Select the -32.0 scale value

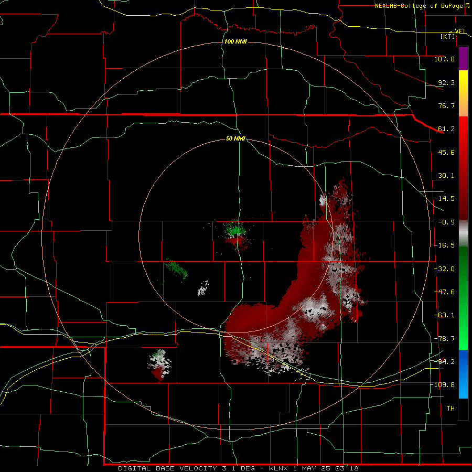coord(444,269)
